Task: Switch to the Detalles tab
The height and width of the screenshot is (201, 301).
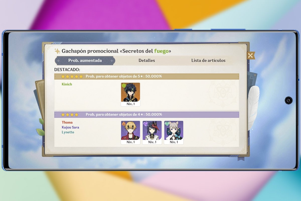Action: [147, 61]
